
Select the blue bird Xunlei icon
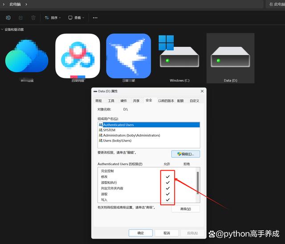tap(128, 56)
